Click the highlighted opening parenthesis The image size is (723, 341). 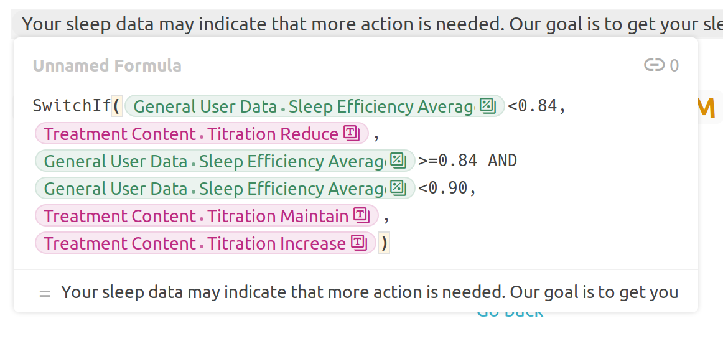pyautogui.click(x=117, y=106)
